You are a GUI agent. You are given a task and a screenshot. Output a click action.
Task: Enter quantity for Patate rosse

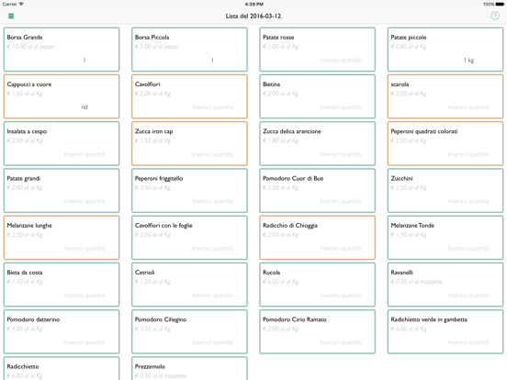pos(341,60)
